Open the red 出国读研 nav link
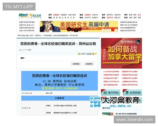Screen dimensions: 158x126 (88, 15)
